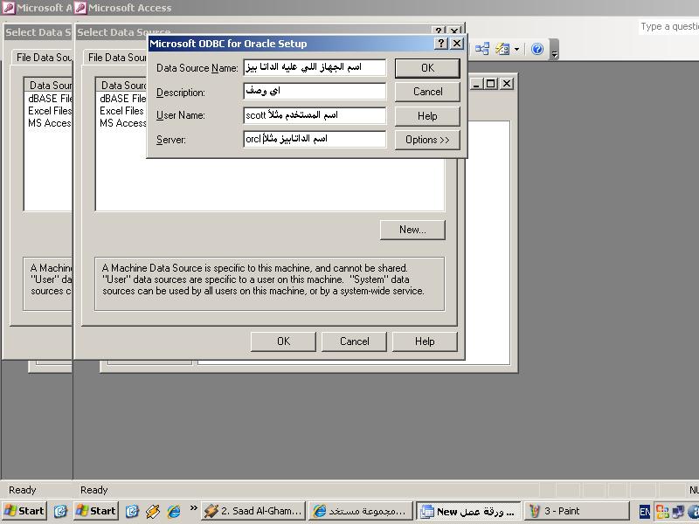
Task: Click the EN language indicator in the tray
Action: (644, 512)
